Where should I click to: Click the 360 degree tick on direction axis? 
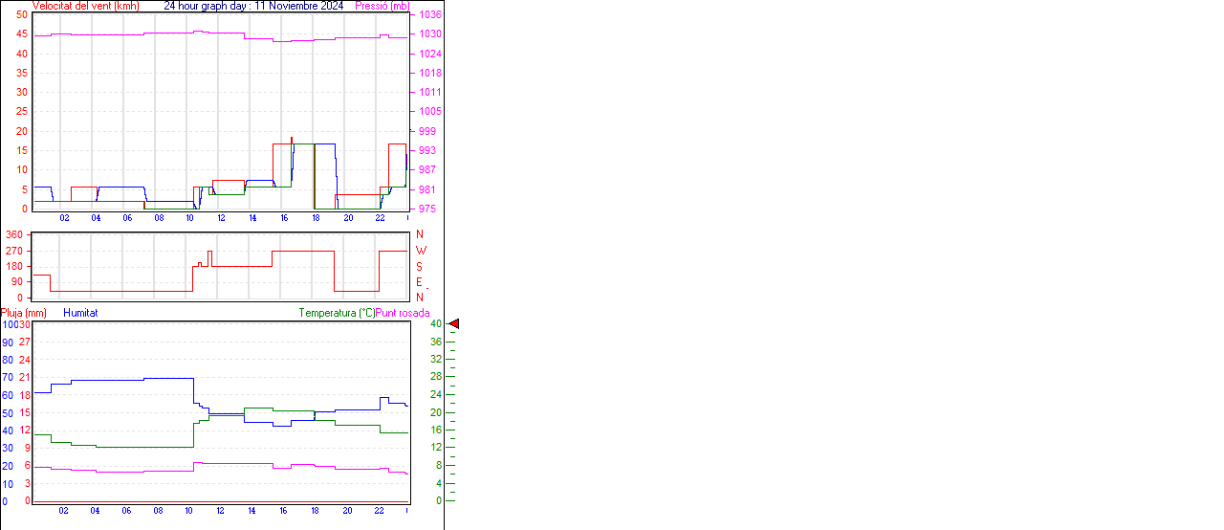click(14, 234)
